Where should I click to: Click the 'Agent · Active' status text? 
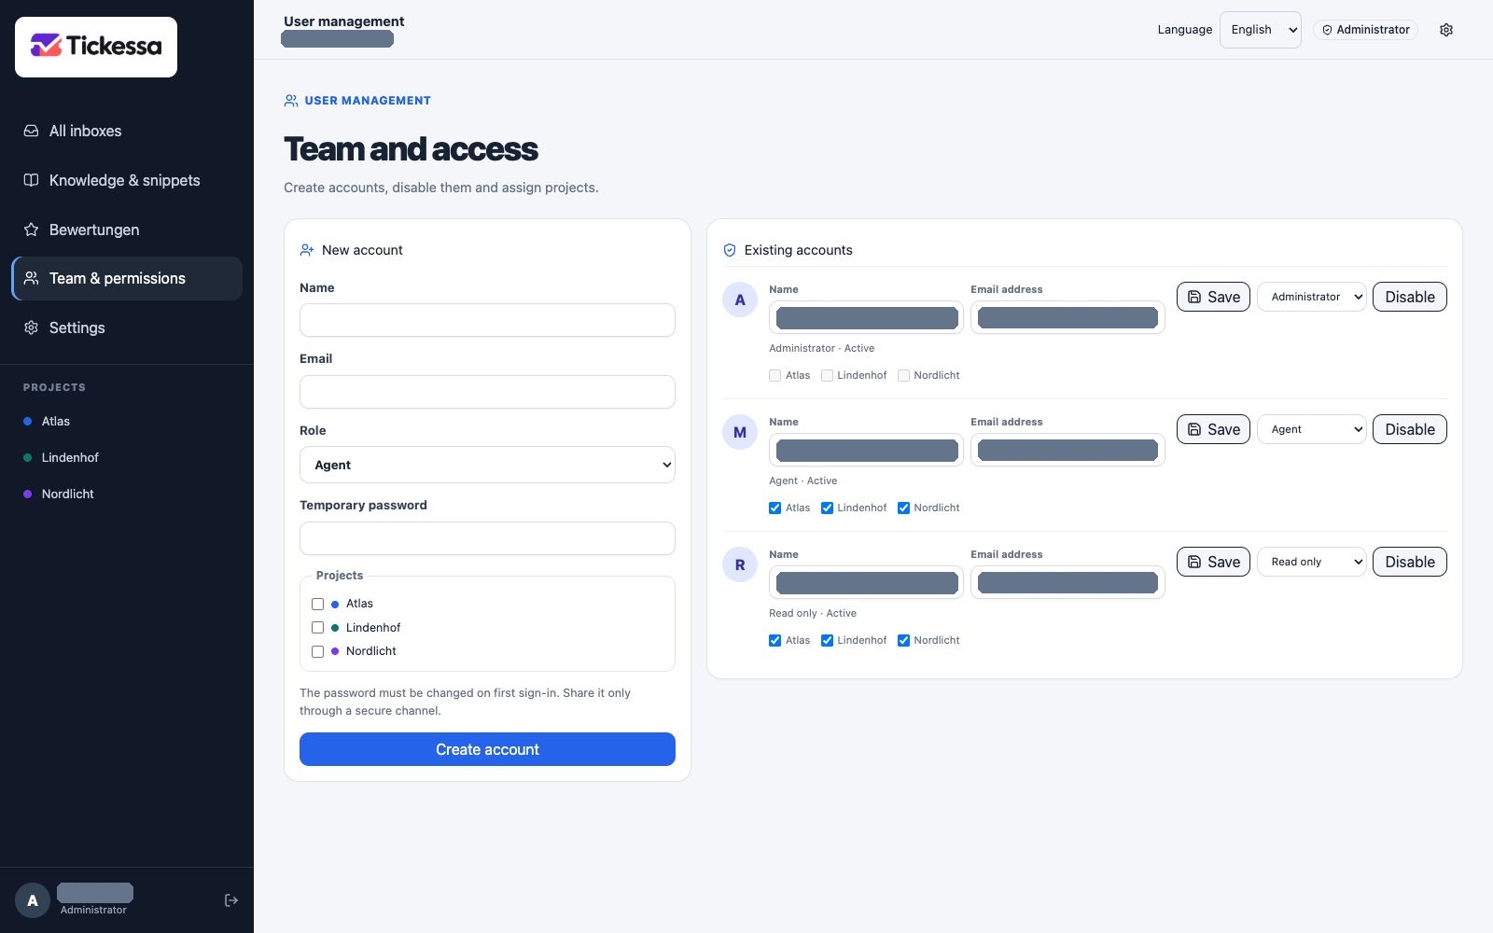[x=802, y=480]
